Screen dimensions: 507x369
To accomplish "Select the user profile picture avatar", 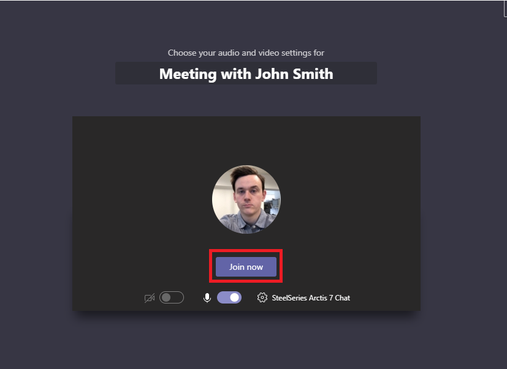I will click(246, 199).
